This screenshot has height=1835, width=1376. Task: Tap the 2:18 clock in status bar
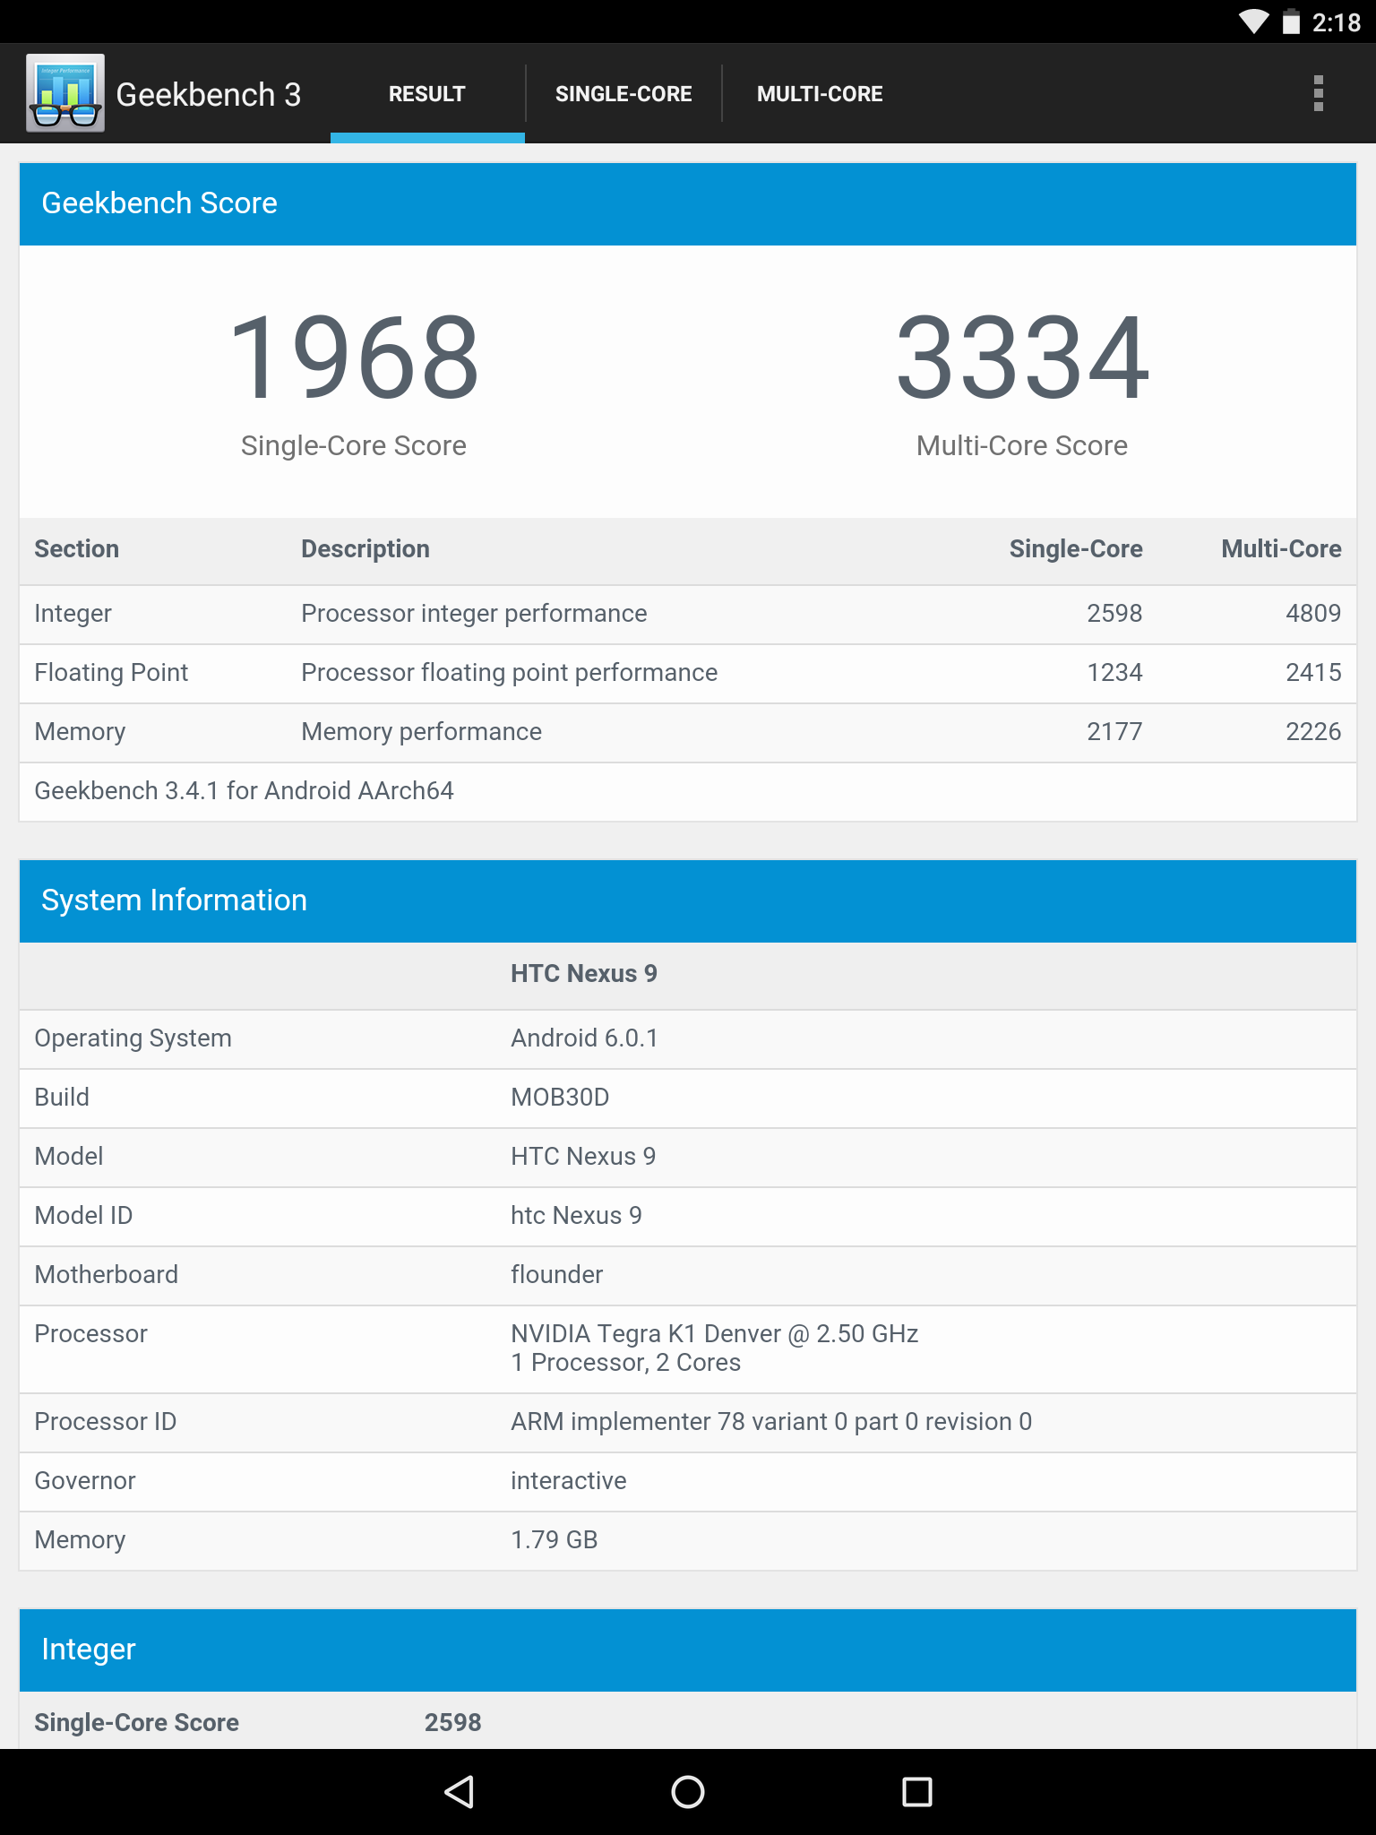coord(1336,22)
